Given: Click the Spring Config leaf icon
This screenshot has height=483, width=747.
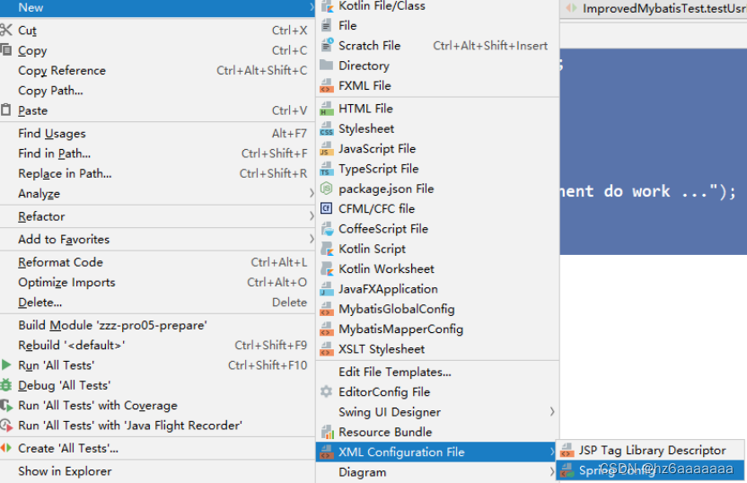Looking at the screenshot, I should click(x=567, y=470).
